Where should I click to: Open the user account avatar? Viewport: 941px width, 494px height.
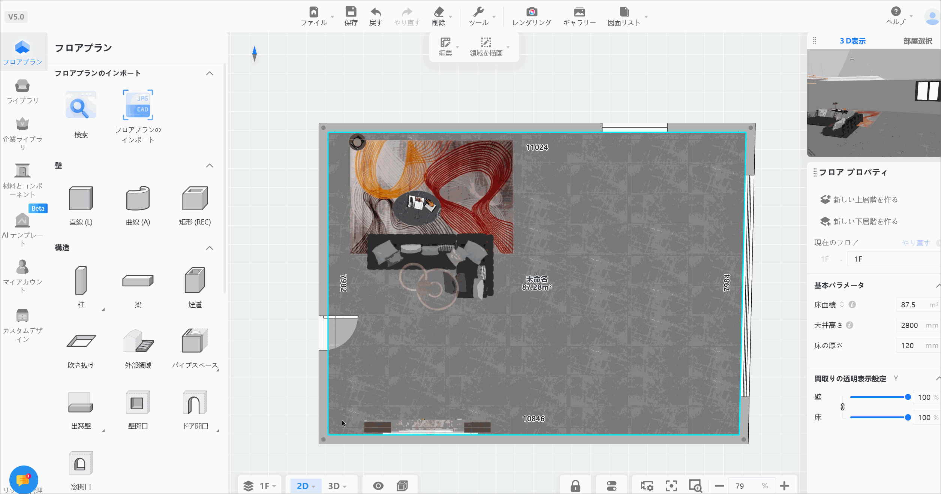932,17
